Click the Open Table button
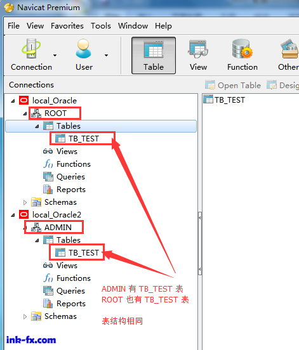The height and width of the screenshot is (350, 299). pyautogui.click(x=233, y=85)
